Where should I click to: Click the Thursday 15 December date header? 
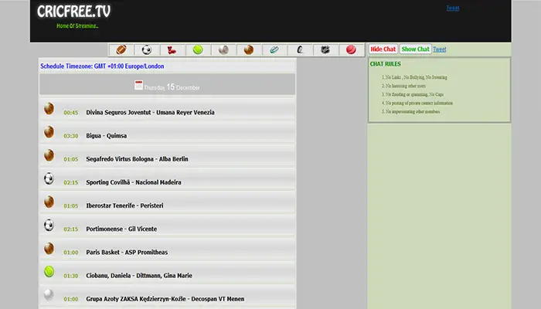click(x=168, y=84)
